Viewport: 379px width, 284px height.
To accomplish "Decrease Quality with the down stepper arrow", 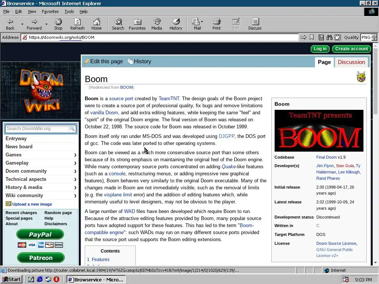I will click(x=374, y=39).
